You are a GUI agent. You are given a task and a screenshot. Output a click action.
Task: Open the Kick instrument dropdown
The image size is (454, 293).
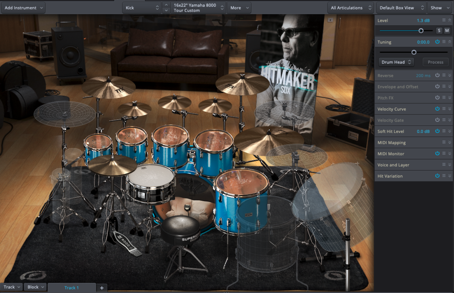(x=141, y=8)
